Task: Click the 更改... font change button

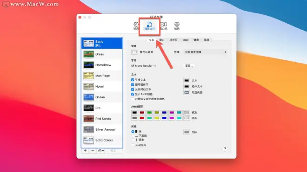Action: (189, 66)
